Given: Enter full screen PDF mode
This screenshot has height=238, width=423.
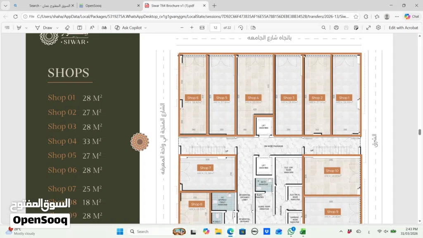Looking at the screenshot, I should point(368,28).
